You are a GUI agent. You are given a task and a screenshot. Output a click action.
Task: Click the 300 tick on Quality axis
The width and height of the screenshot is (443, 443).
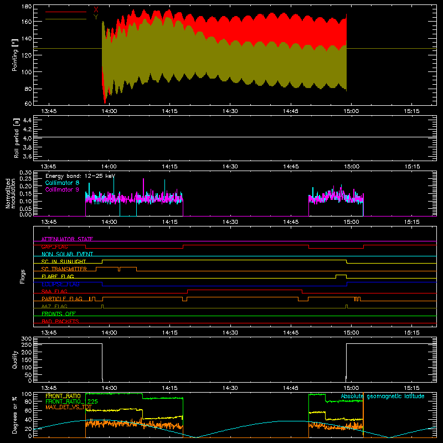pos(27,339)
